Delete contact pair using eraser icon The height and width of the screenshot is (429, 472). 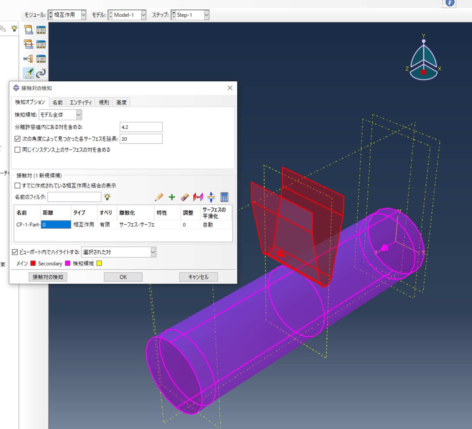pyautogui.click(x=185, y=197)
